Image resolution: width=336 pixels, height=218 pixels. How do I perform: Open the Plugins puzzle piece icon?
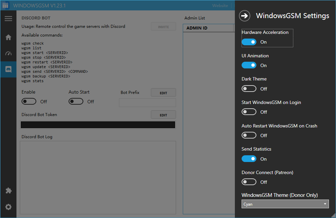[8, 190]
